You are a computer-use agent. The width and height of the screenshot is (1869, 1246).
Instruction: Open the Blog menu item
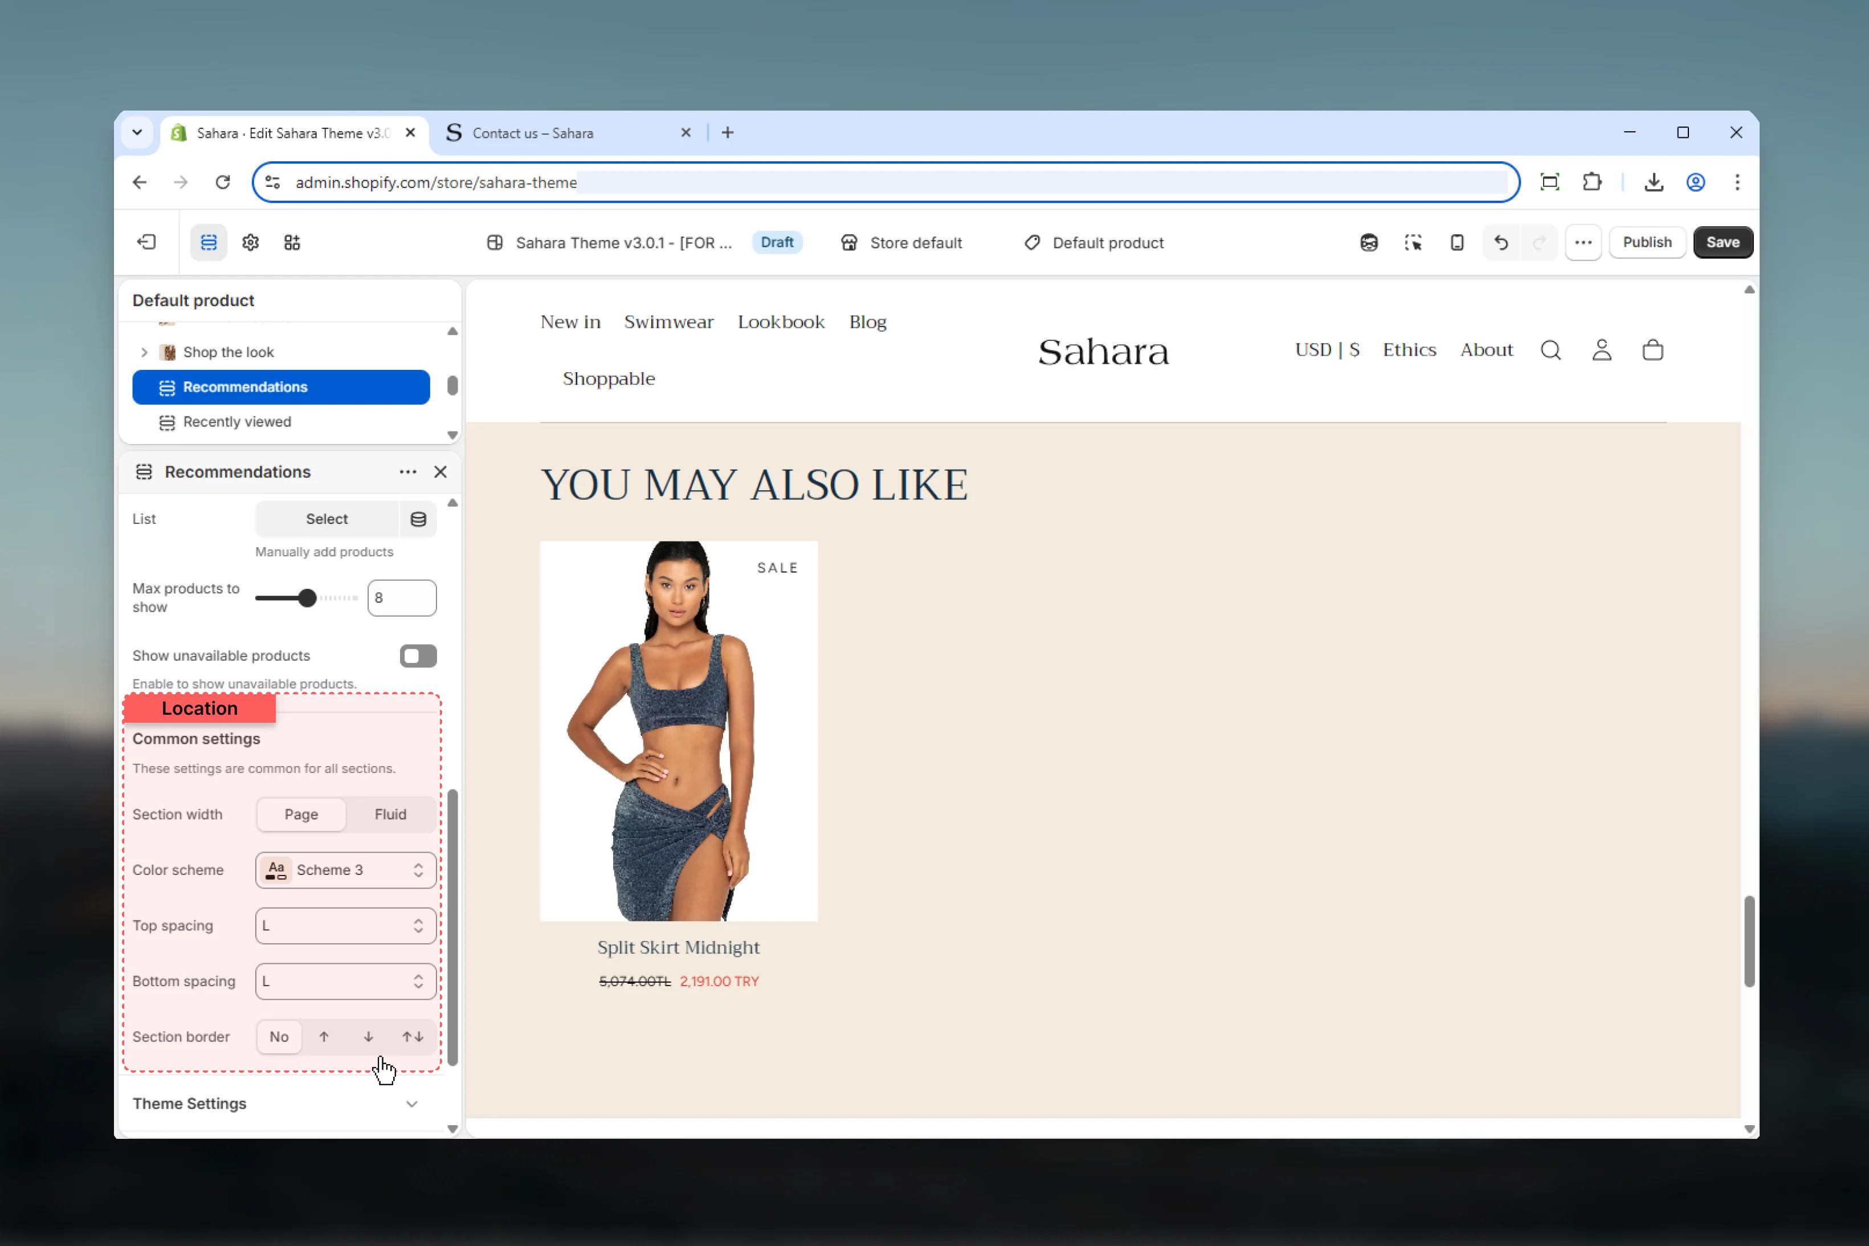tap(867, 322)
